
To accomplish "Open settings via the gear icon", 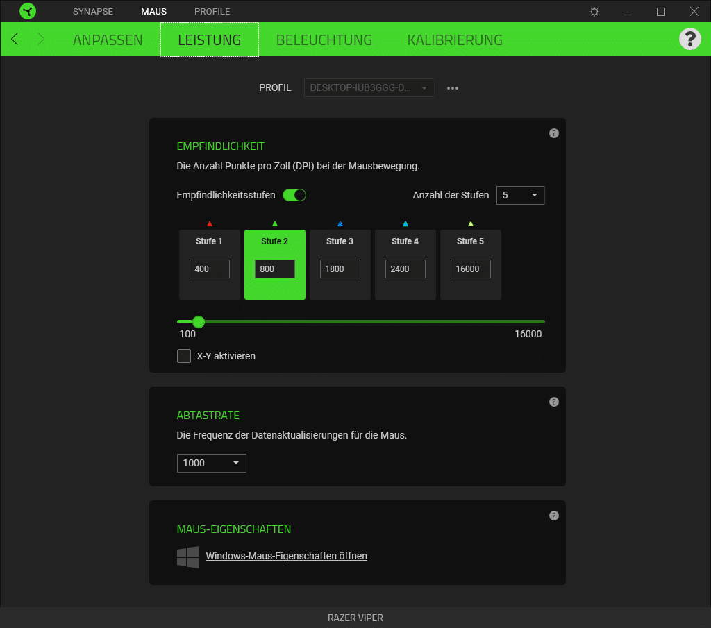I will tap(594, 12).
